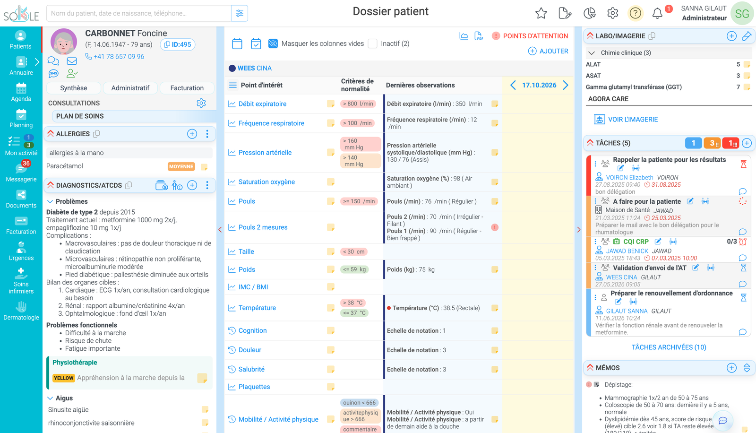Collapse the ALLERGIES panel
Image resolution: width=756 pixels, height=433 pixels.
[x=51, y=134]
